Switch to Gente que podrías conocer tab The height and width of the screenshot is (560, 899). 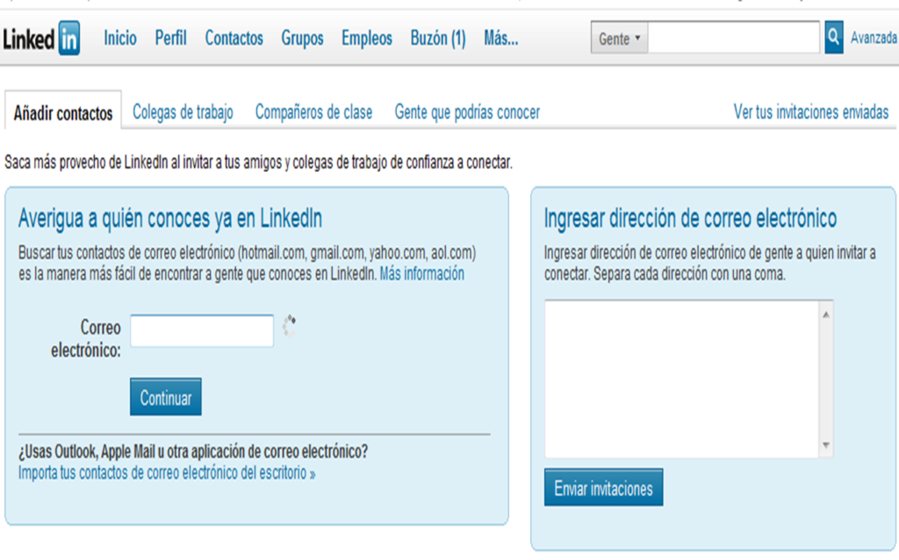[x=467, y=111]
